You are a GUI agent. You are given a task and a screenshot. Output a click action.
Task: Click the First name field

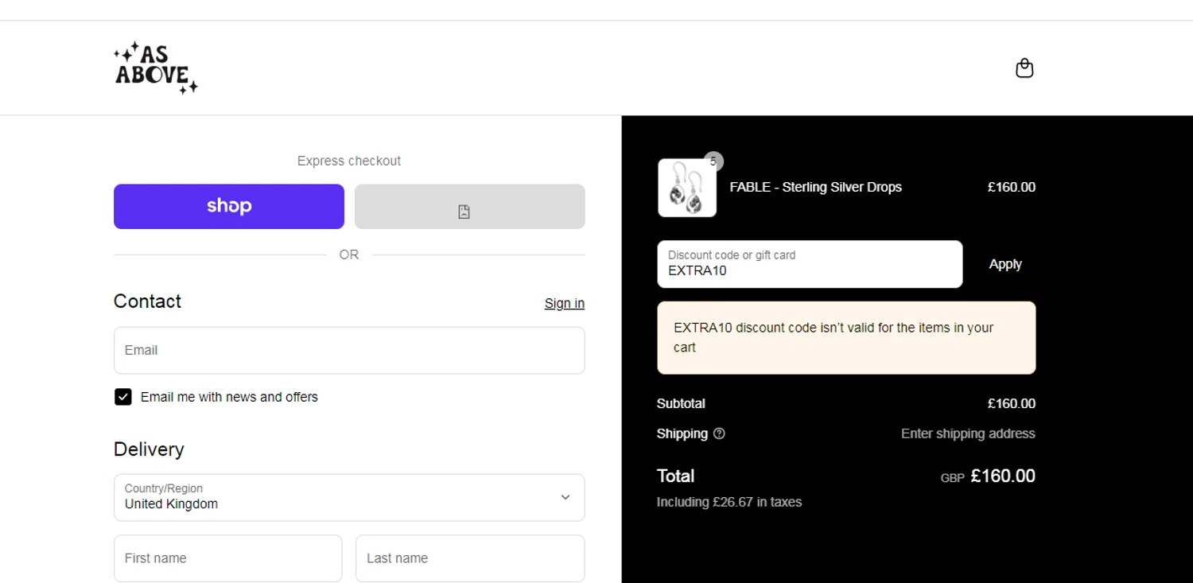[x=228, y=558]
